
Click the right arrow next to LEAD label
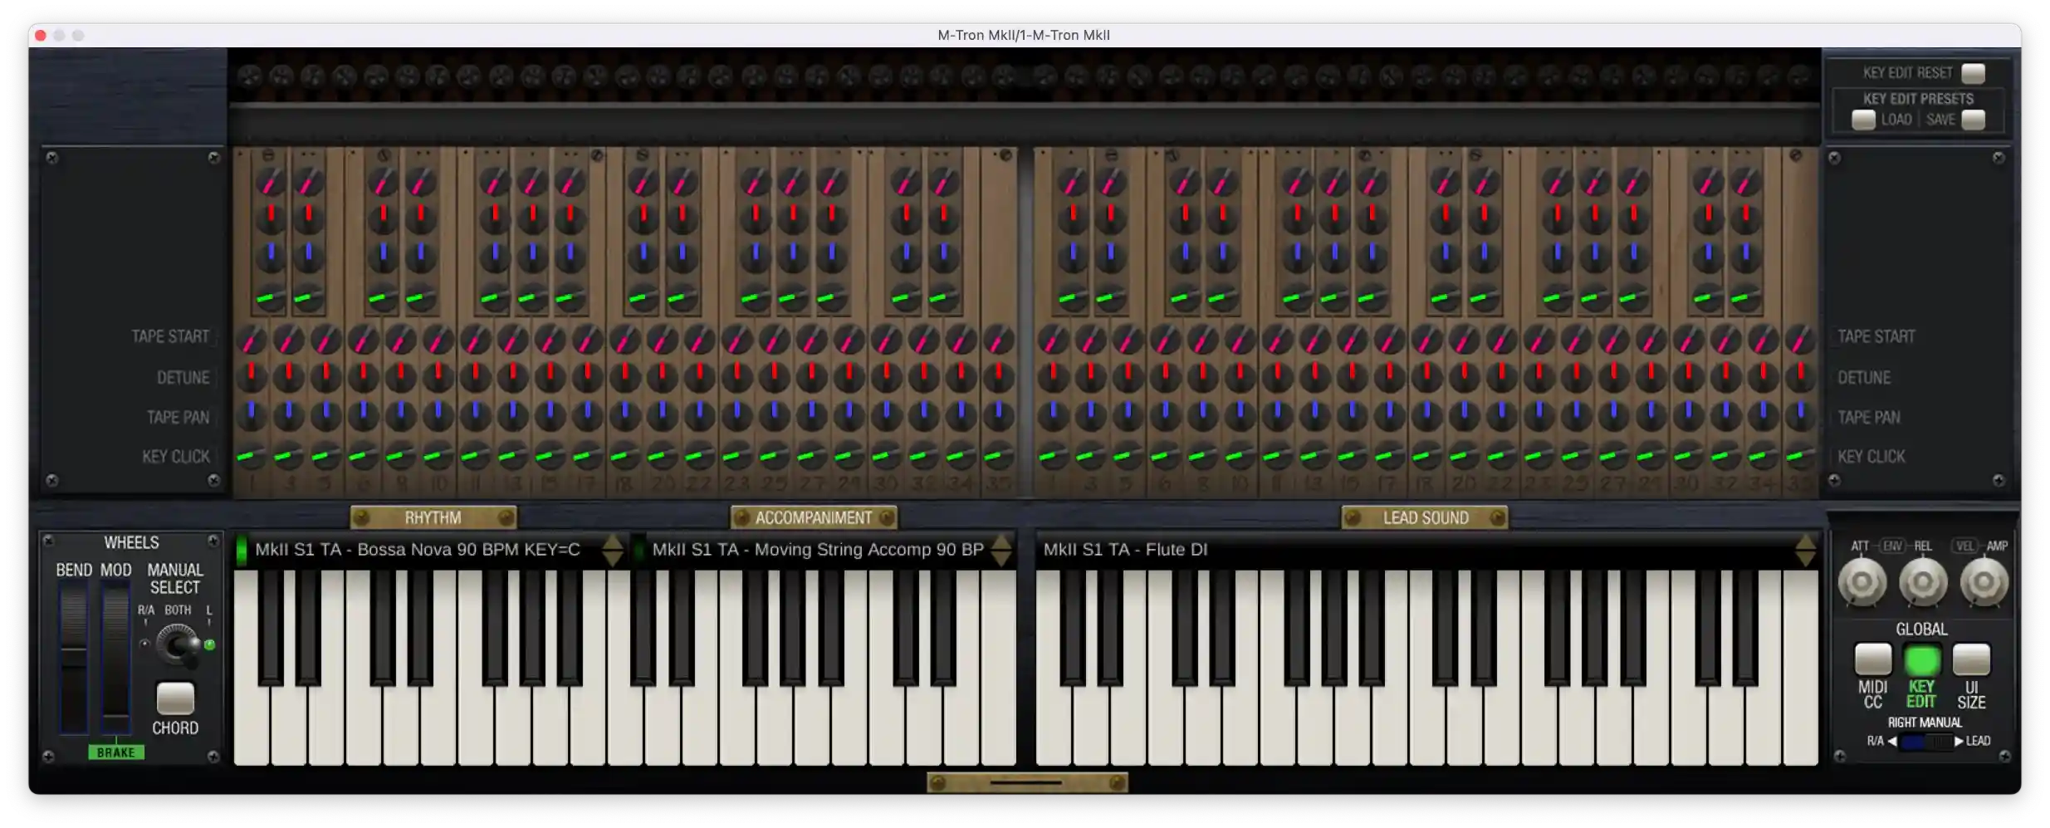tap(1959, 741)
